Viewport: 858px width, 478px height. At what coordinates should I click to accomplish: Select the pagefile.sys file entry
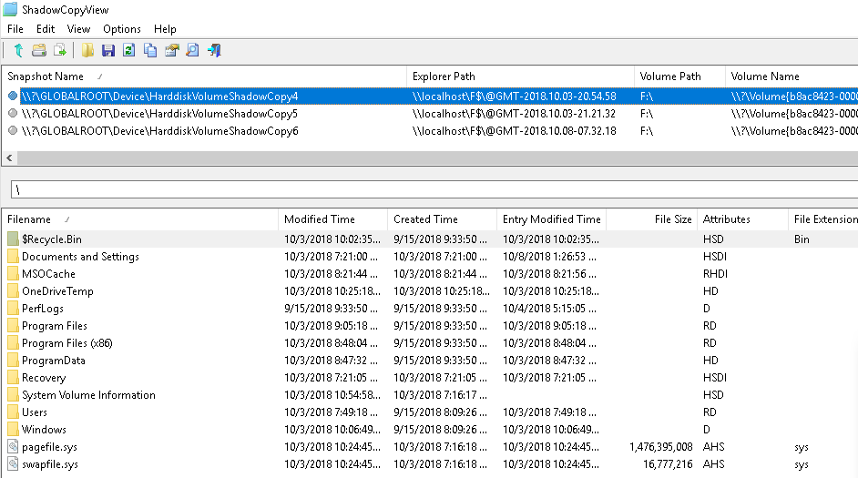click(50, 447)
